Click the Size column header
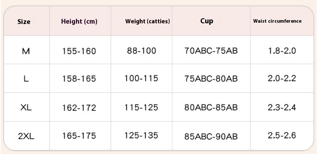The height and width of the screenshot is (154, 317). click(x=24, y=22)
